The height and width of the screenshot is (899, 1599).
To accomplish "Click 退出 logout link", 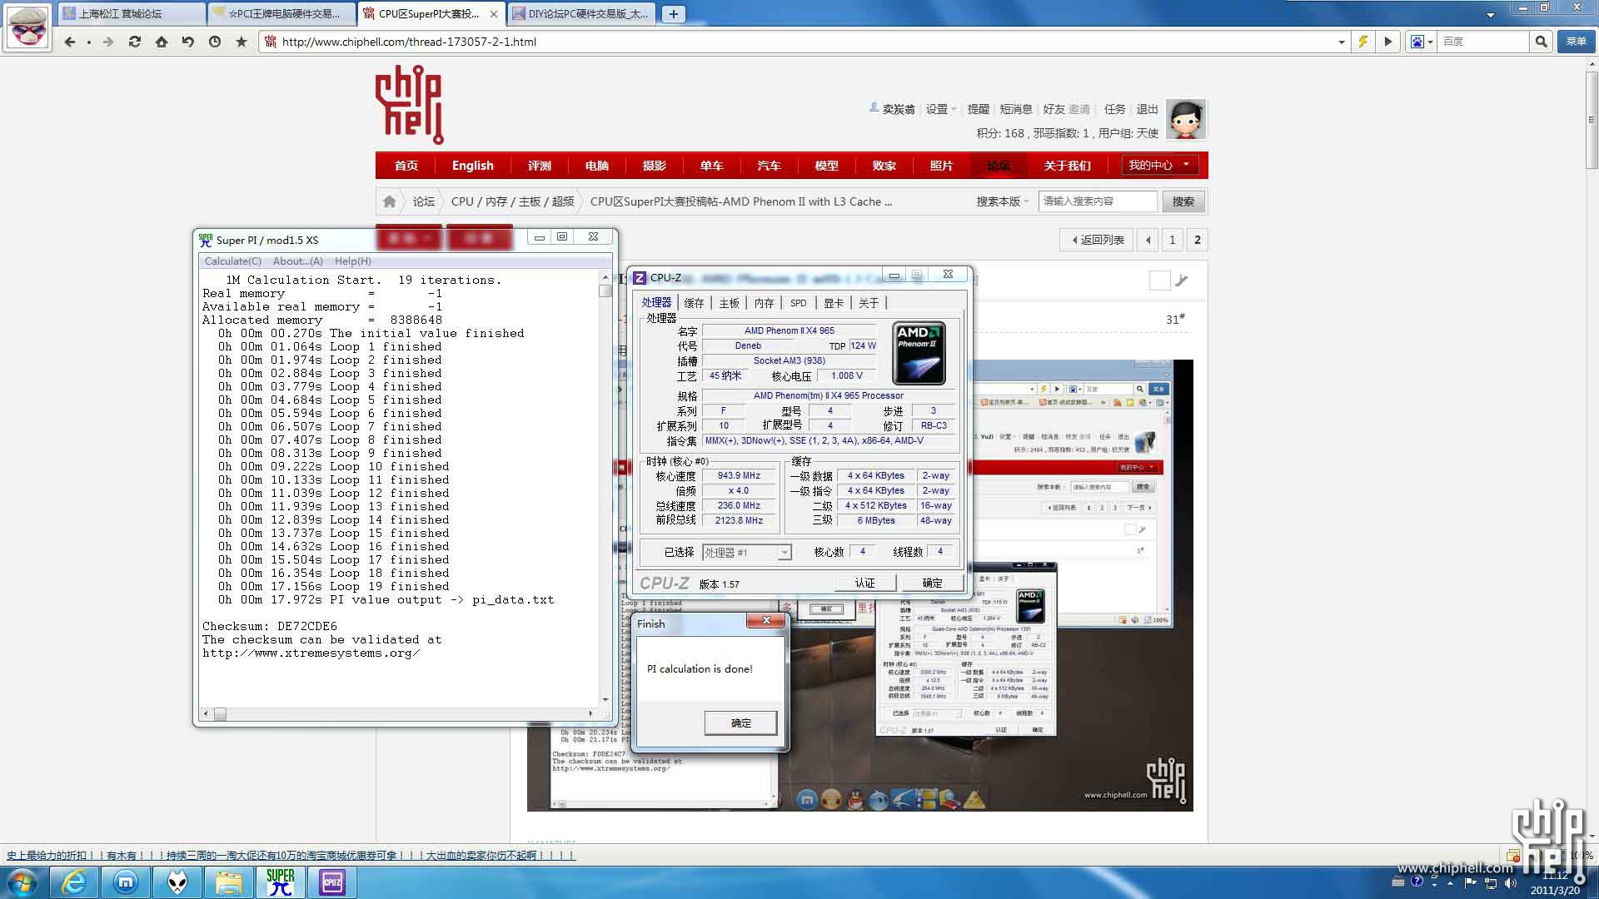I will [1147, 109].
